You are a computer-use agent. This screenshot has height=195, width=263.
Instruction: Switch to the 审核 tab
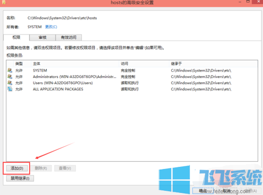coord(42,37)
